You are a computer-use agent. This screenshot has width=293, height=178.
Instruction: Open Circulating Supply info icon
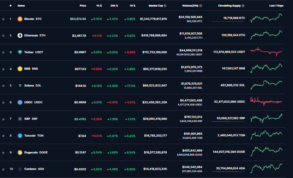tap(243, 6)
